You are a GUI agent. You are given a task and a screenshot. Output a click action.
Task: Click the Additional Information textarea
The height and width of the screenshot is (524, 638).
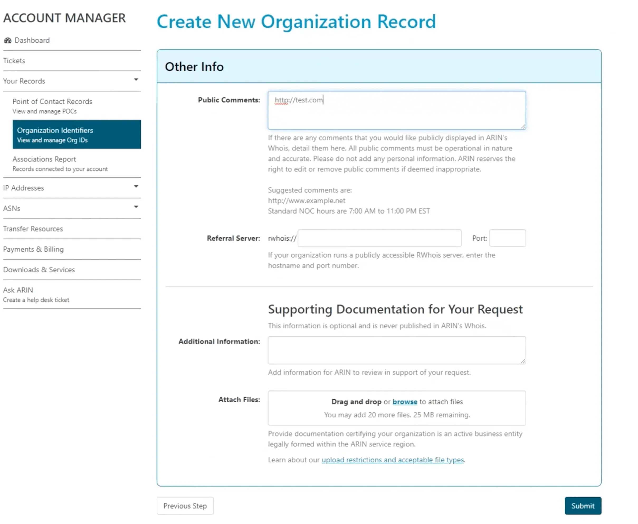pos(396,350)
